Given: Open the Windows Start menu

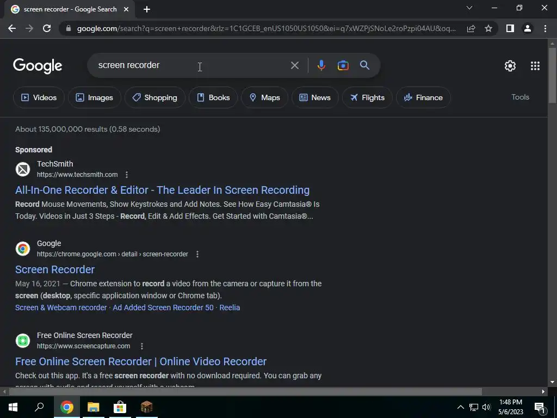Looking at the screenshot, I should pos(13,407).
